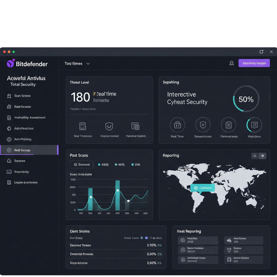
Task: Open the user account icon in the top bar
Action: point(232,63)
